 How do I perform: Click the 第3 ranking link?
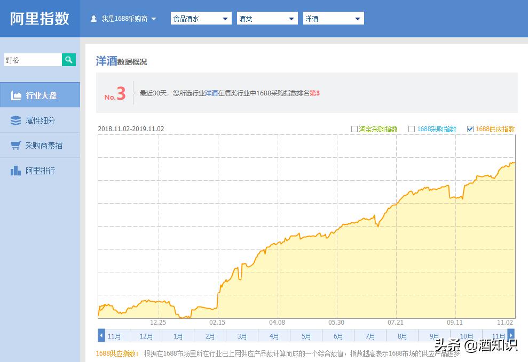pos(313,93)
